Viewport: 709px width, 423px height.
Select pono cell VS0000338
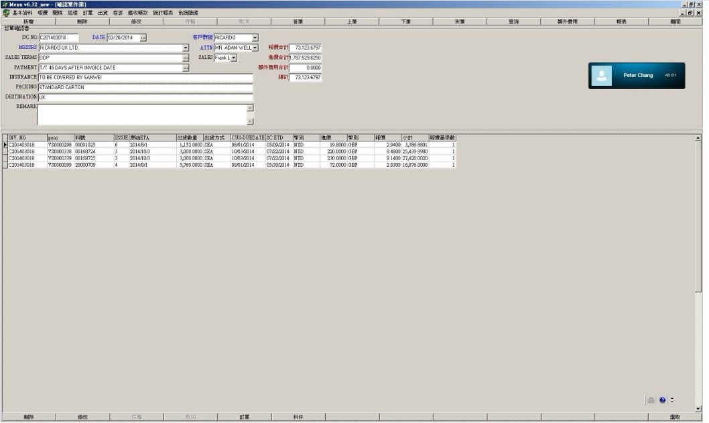pos(60,152)
